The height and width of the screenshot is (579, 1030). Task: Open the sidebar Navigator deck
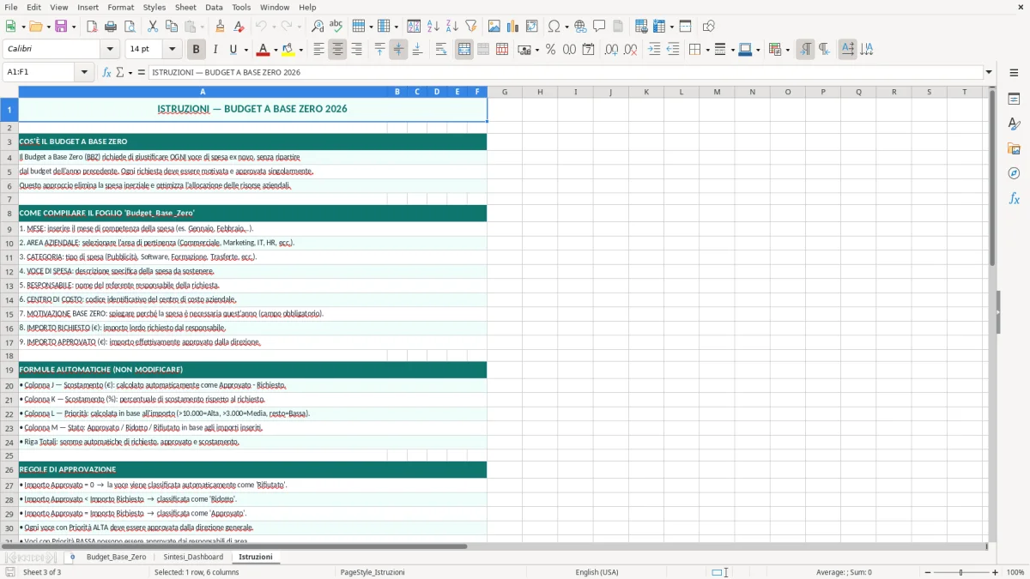click(1014, 174)
